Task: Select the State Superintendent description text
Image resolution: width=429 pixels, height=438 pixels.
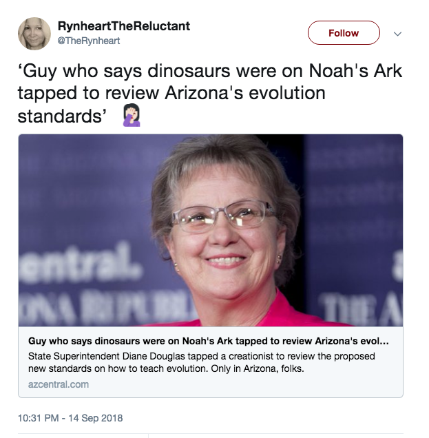Action: pyautogui.click(x=202, y=362)
